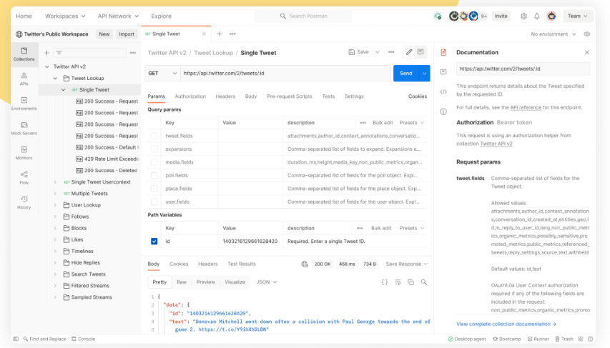The image size is (610, 348).
Task: Uncheck the id path variable checkbox
Action: point(154,242)
